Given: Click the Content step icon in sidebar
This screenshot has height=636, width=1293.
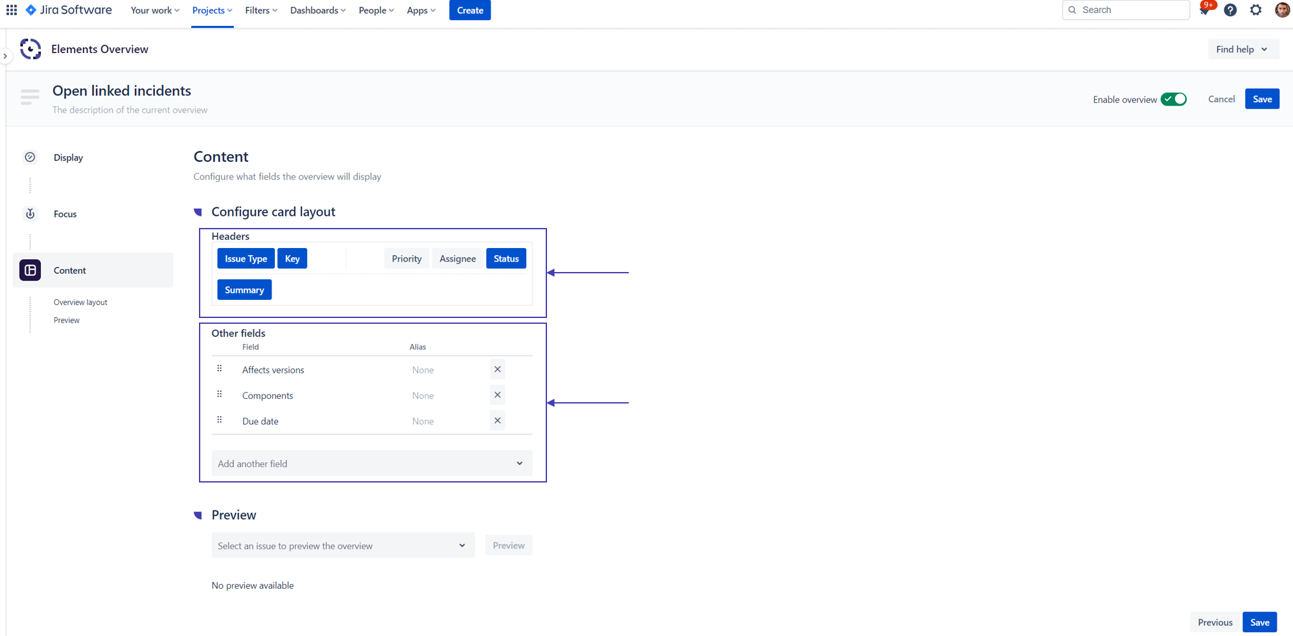Looking at the screenshot, I should (x=30, y=270).
